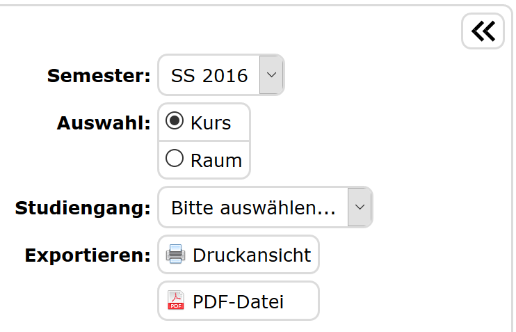The height and width of the screenshot is (332, 516).
Task: Click the Raum option label text
Action: click(216, 161)
